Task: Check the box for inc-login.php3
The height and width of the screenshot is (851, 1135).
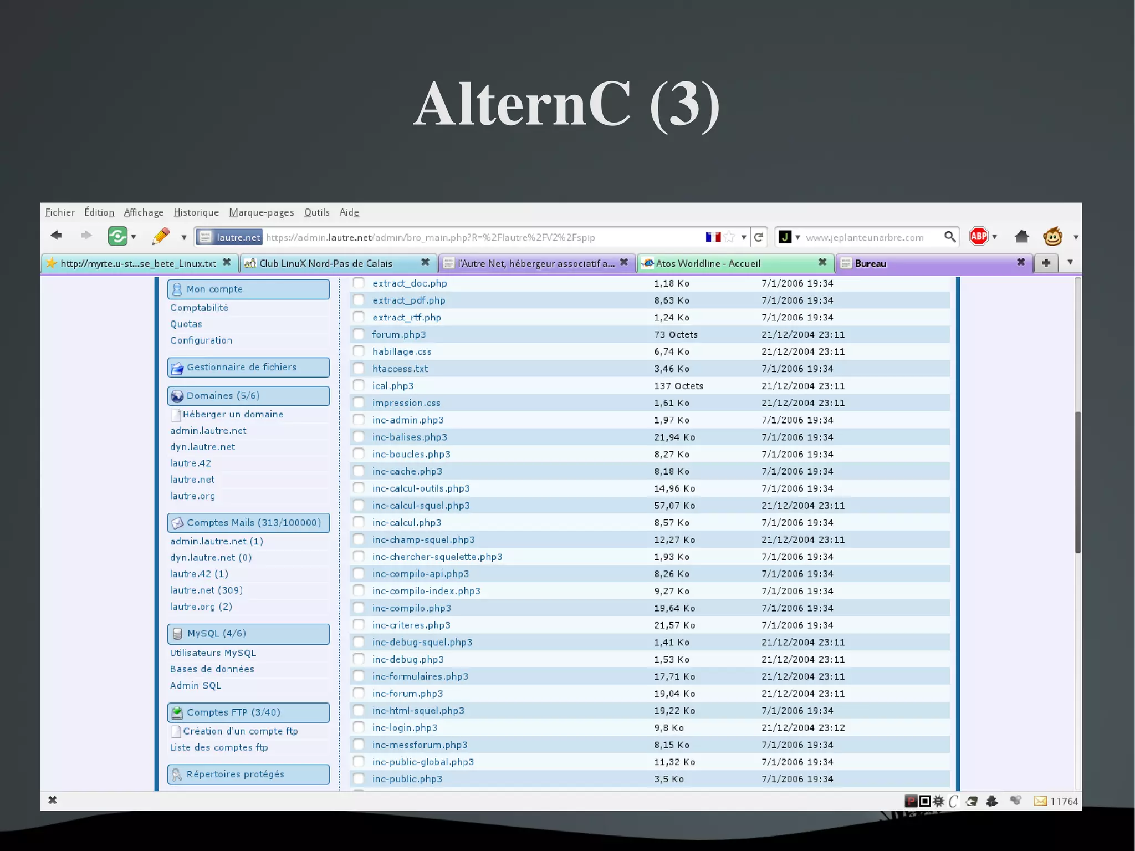Action: coord(359,727)
